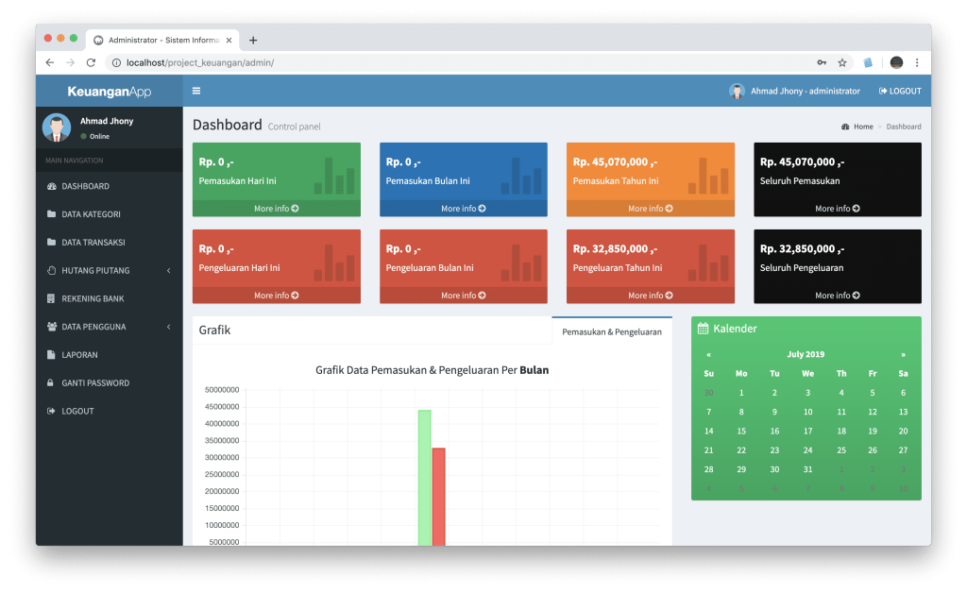Expand the Data Pengguna submenu arrow
This screenshot has width=967, height=593.
tap(168, 327)
